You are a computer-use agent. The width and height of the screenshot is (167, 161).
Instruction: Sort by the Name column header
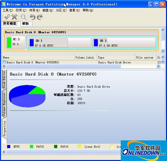coord(38,58)
